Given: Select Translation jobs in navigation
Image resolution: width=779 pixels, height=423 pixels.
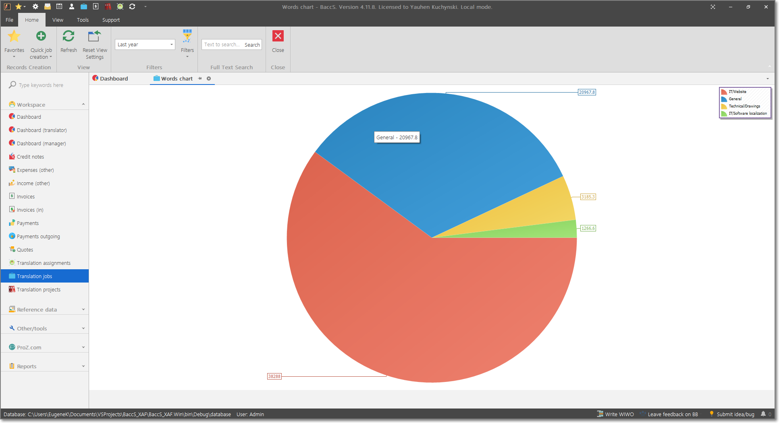Looking at the screenshot, I should click(x=45, y=276).
